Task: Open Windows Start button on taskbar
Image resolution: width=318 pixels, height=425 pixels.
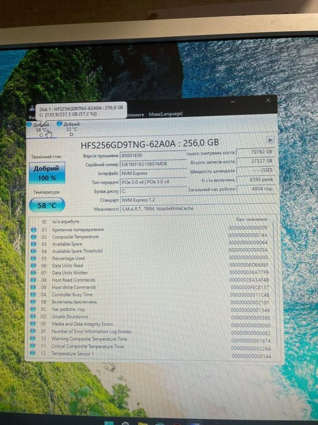Action: tap(109, 424)
